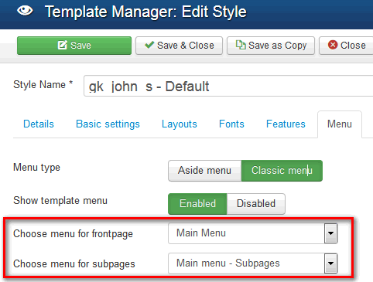Click the 'Menu type' label

pos(36,168)
